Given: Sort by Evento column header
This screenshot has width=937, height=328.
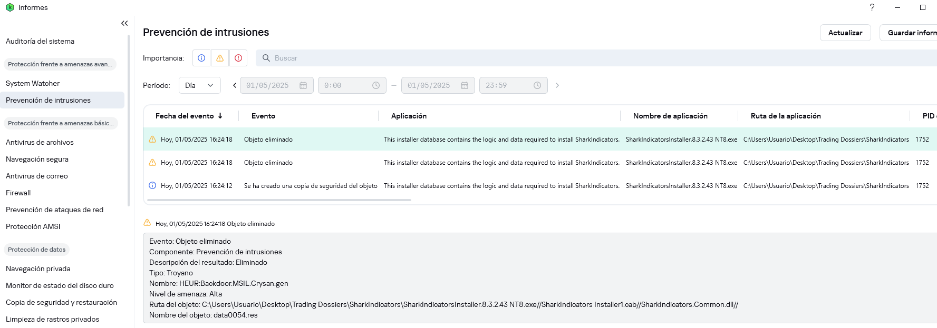Looking at the screenshot, I should click(263, 116).
